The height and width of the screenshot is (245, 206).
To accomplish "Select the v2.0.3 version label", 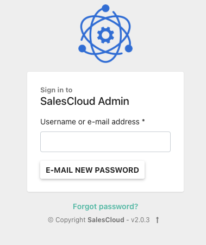I will tap(140, 220).
